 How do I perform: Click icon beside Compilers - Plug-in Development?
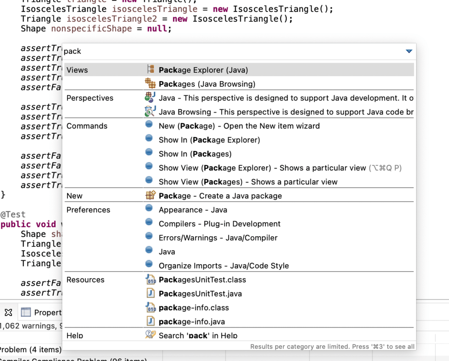point(149,222)
